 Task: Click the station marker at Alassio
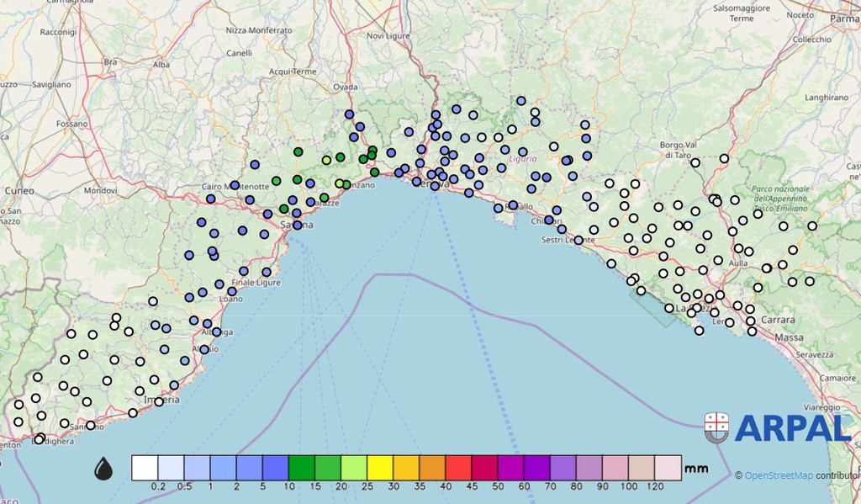click(204, 349)
